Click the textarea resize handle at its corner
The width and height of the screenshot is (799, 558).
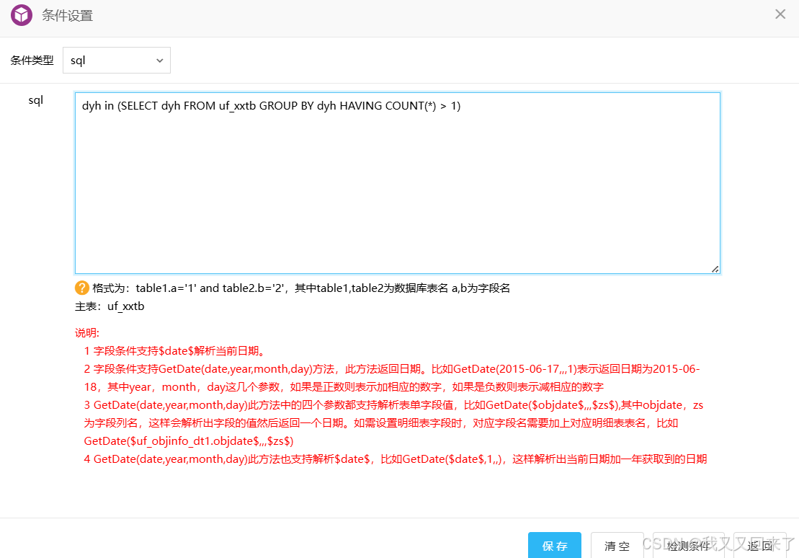click(715, 269)
